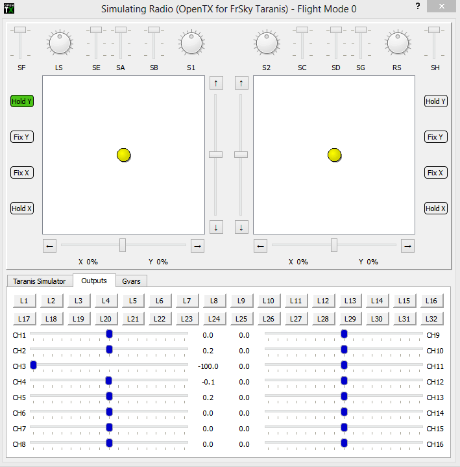The image size is (460, 467).
Task: Toggle right stick Hold X
Action: tap(435, 208)
